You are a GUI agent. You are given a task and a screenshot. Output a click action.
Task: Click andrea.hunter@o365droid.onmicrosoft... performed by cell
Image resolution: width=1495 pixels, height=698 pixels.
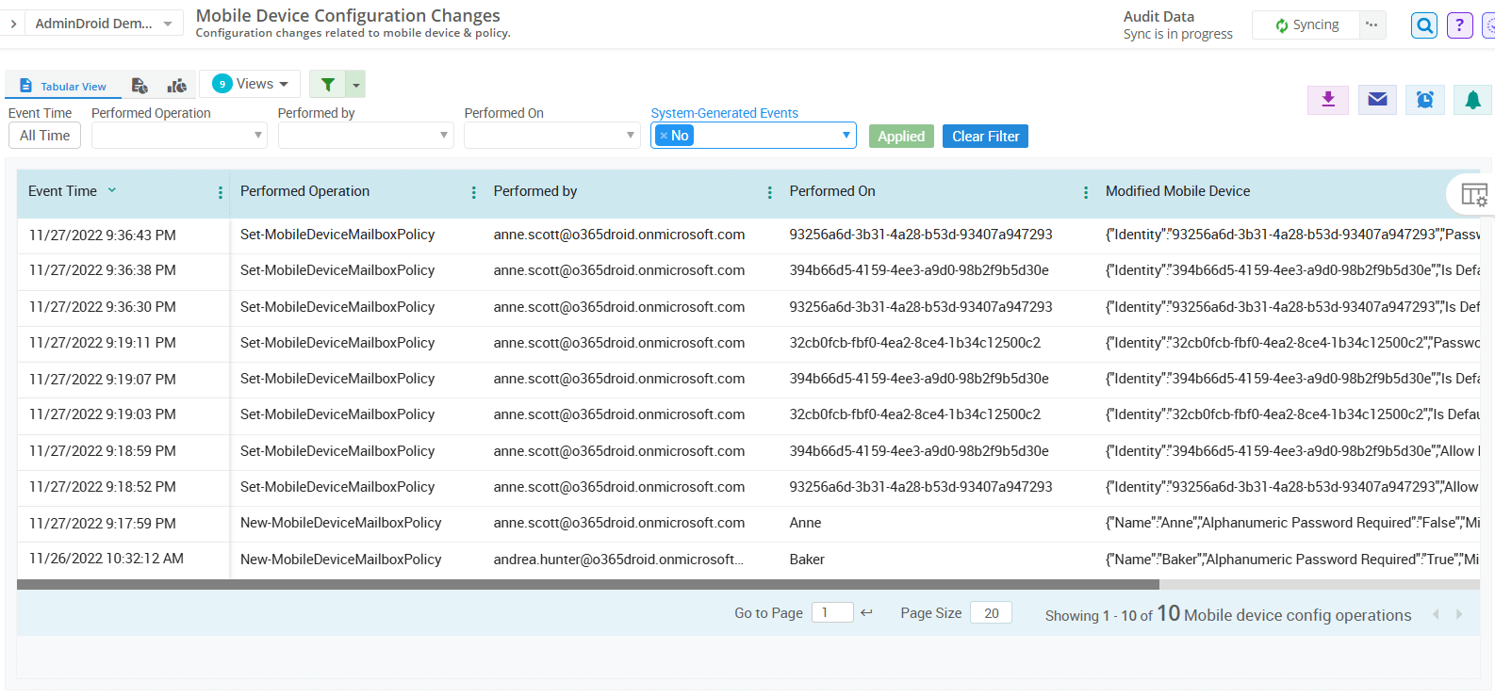pos(618,560)
